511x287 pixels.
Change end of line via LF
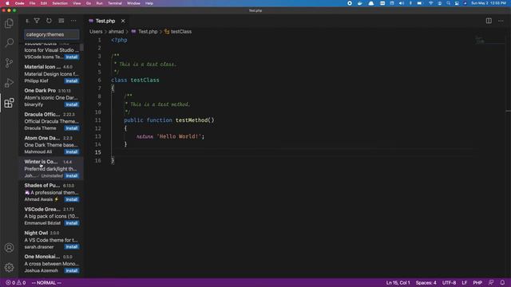pos(465,283)
